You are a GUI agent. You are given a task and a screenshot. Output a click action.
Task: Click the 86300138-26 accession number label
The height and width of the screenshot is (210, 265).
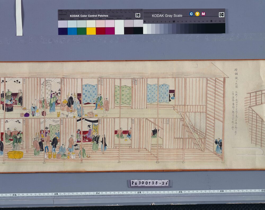point(150,183)
